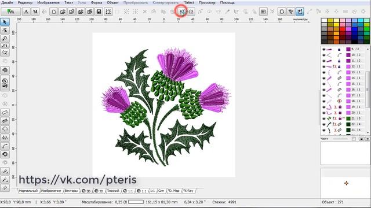Toggle visibility of object 22
371x208 pixels.
tap(323, 124)
